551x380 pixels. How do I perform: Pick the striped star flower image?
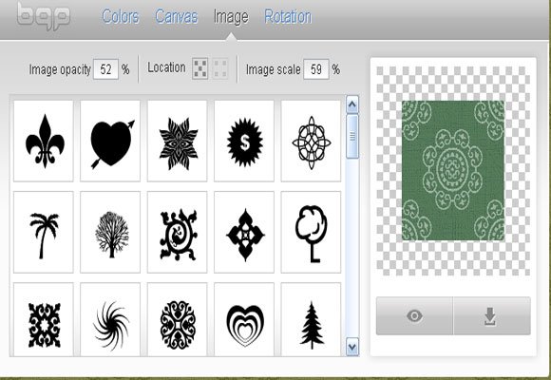coord(178,141)
